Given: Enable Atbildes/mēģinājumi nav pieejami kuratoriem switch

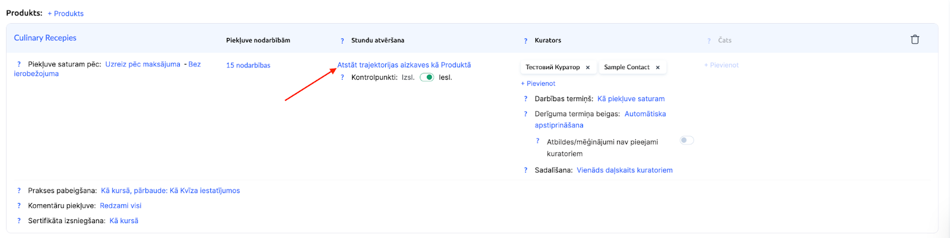Looking at the screenshot, I should [686, 140].
